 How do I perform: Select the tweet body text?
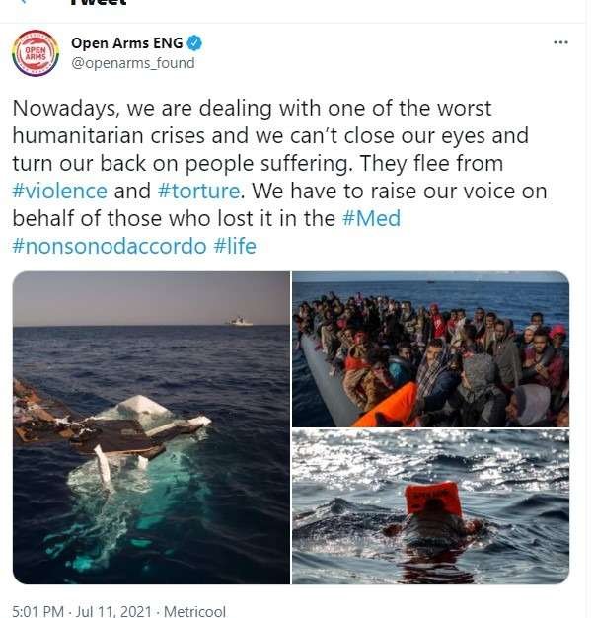coord(279,178)
